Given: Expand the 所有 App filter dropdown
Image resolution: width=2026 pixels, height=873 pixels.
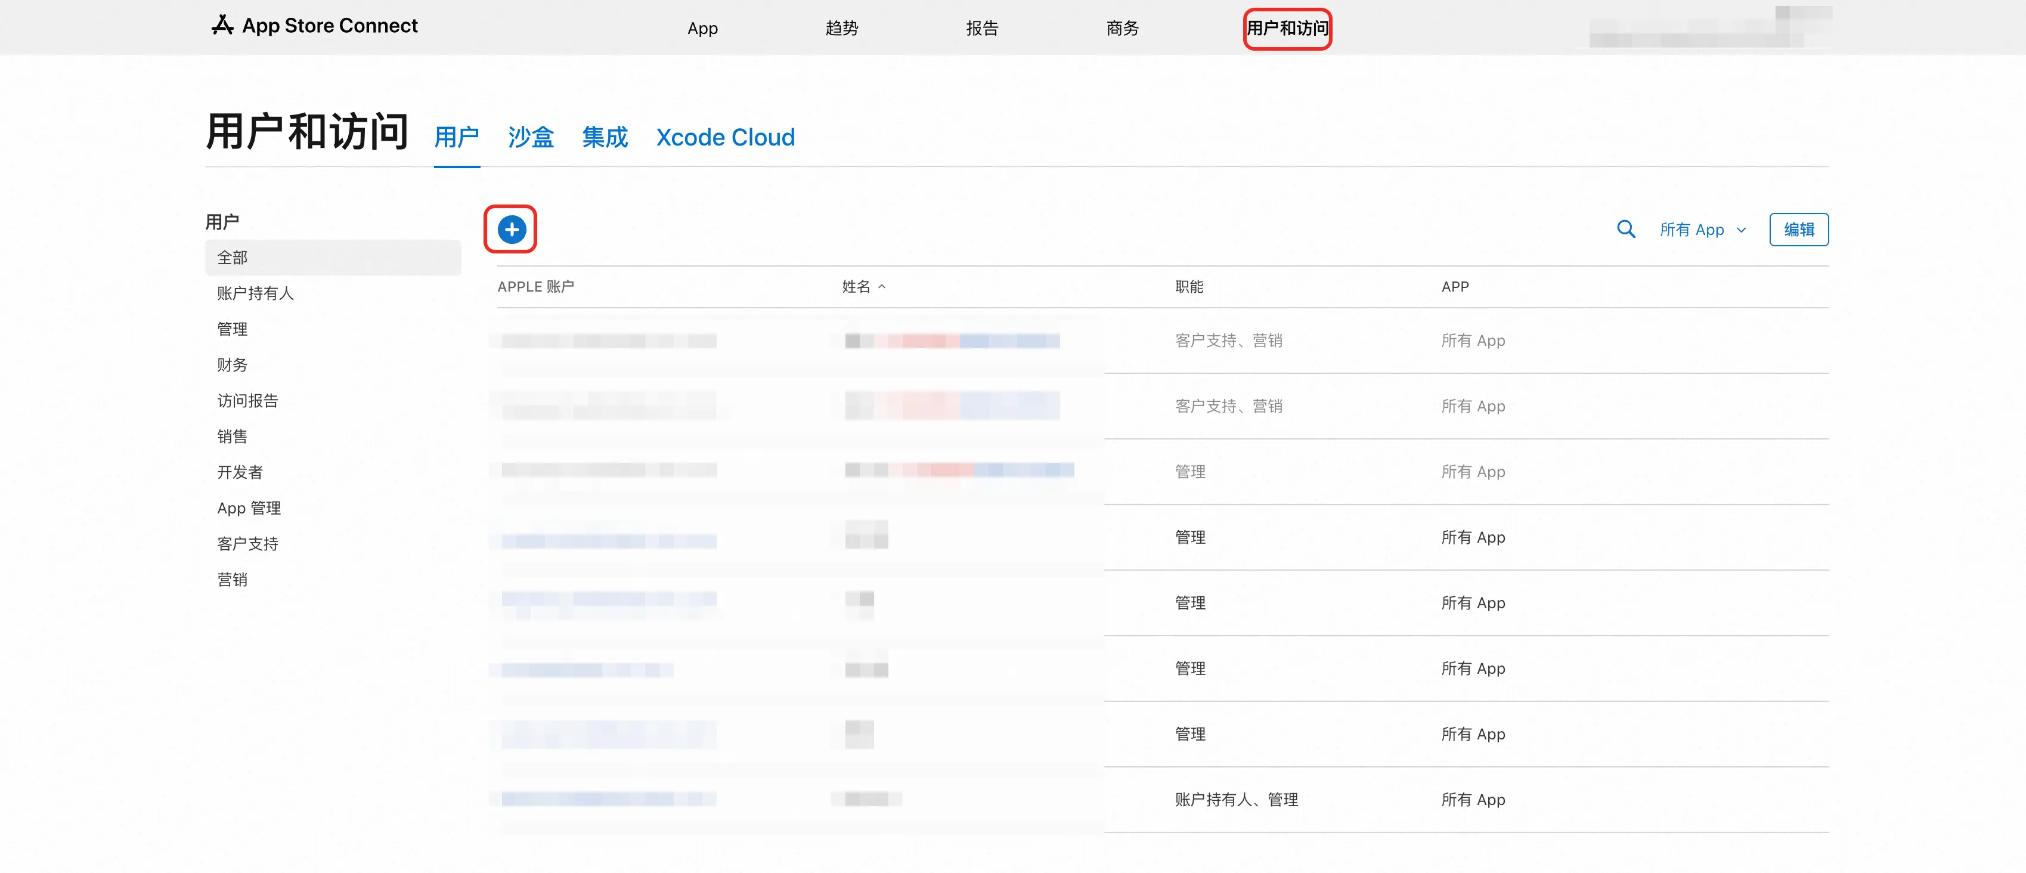Looking at the screenshot, I should click(x=1703, y=230).
